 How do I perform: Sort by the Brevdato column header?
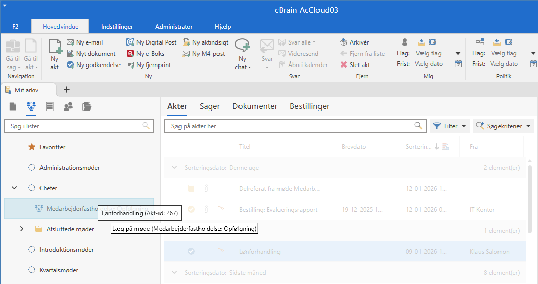(353, 147)
